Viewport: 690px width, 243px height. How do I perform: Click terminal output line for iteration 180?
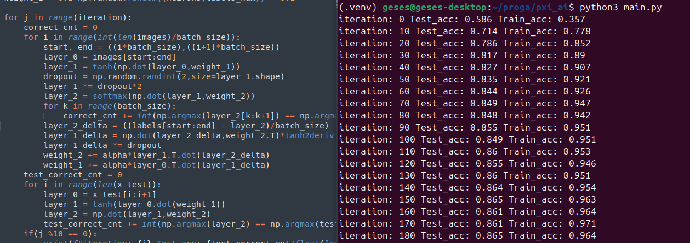click(x=467, y=235)
